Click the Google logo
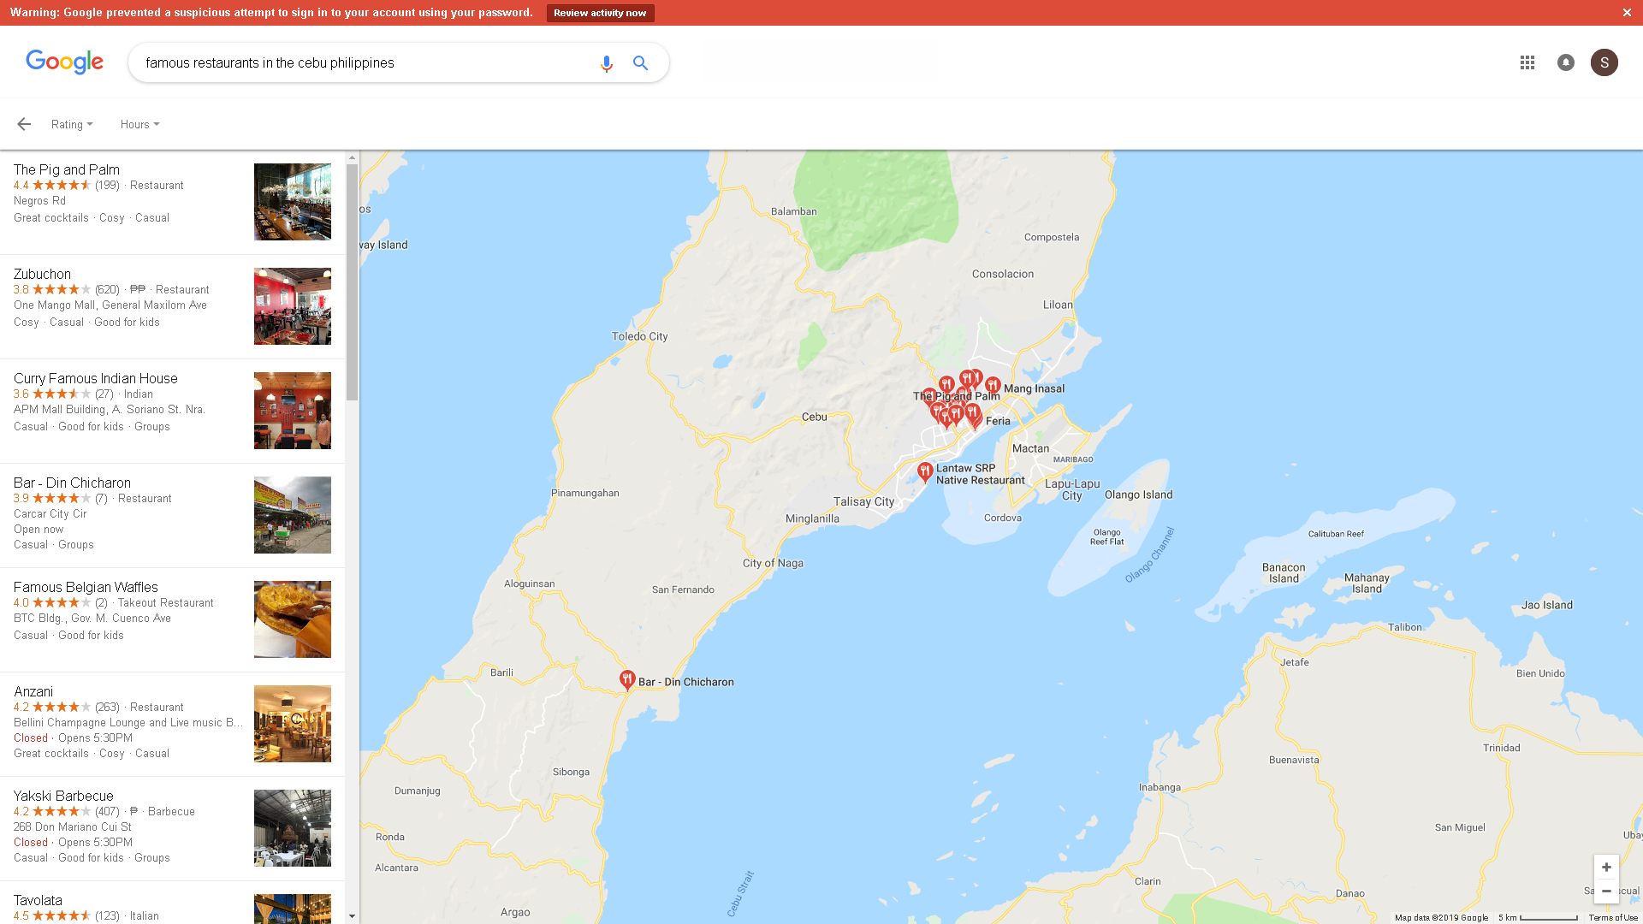The width and height of the screenshot is (1643, 924). pyautogui.click(x=64, y=62)
